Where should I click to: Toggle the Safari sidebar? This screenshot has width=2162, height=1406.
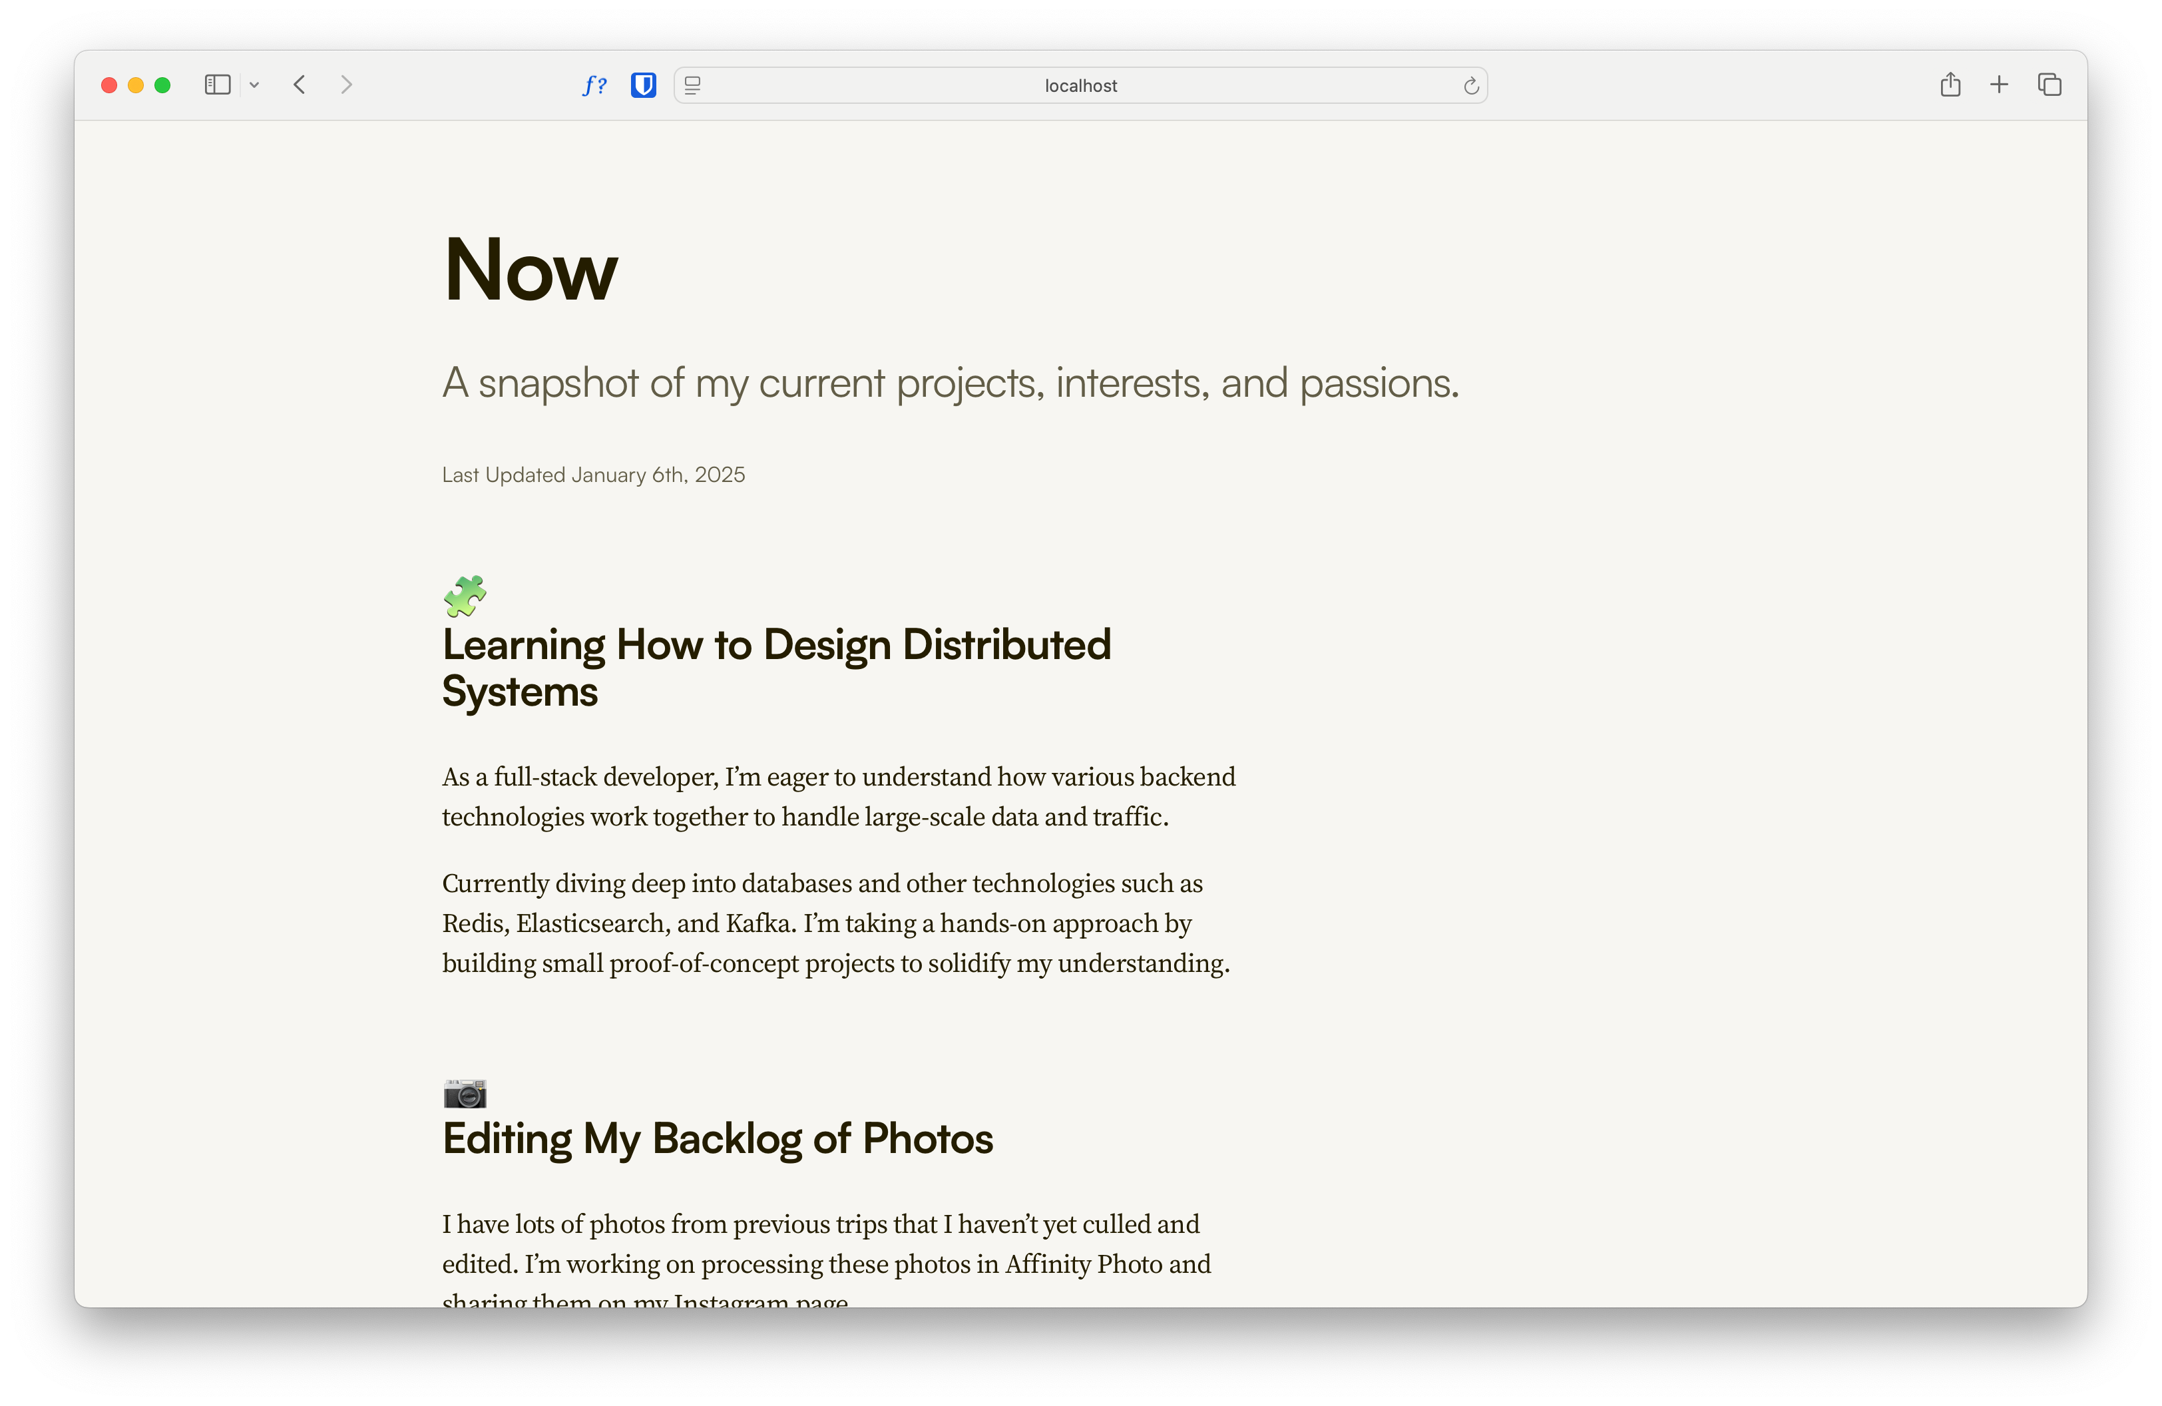[x=217, y=85]
